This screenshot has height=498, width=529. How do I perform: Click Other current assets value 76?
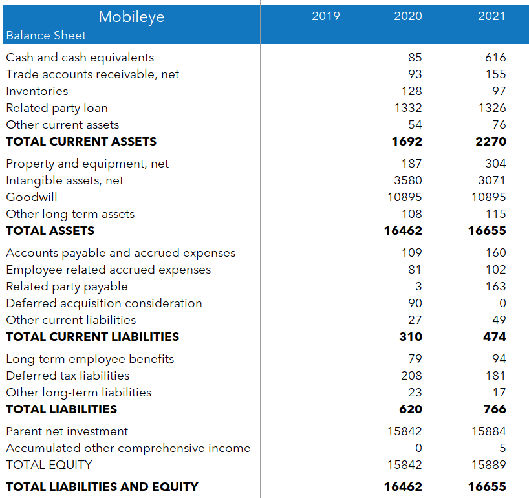pyautogui.click(x=499, y=125)
